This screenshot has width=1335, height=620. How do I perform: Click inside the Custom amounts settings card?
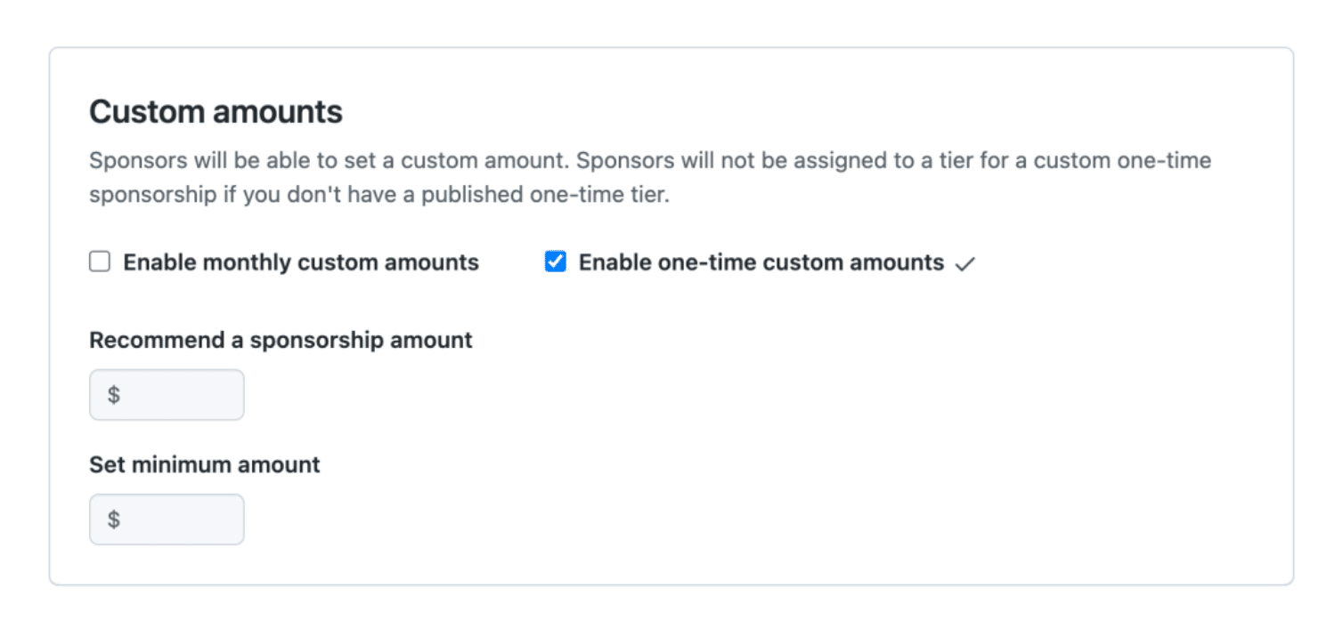(980, 445)
